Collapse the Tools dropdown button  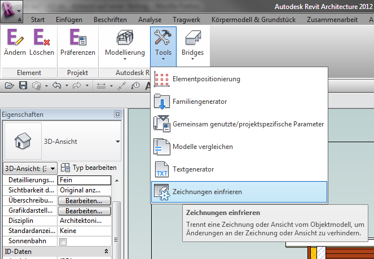click(x=163, y=46)
